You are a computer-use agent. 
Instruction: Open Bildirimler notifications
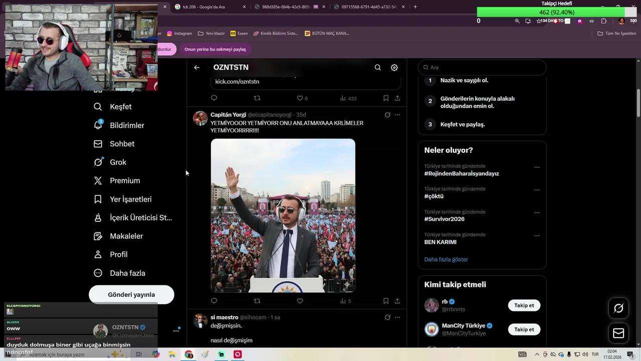pos(119,125)
